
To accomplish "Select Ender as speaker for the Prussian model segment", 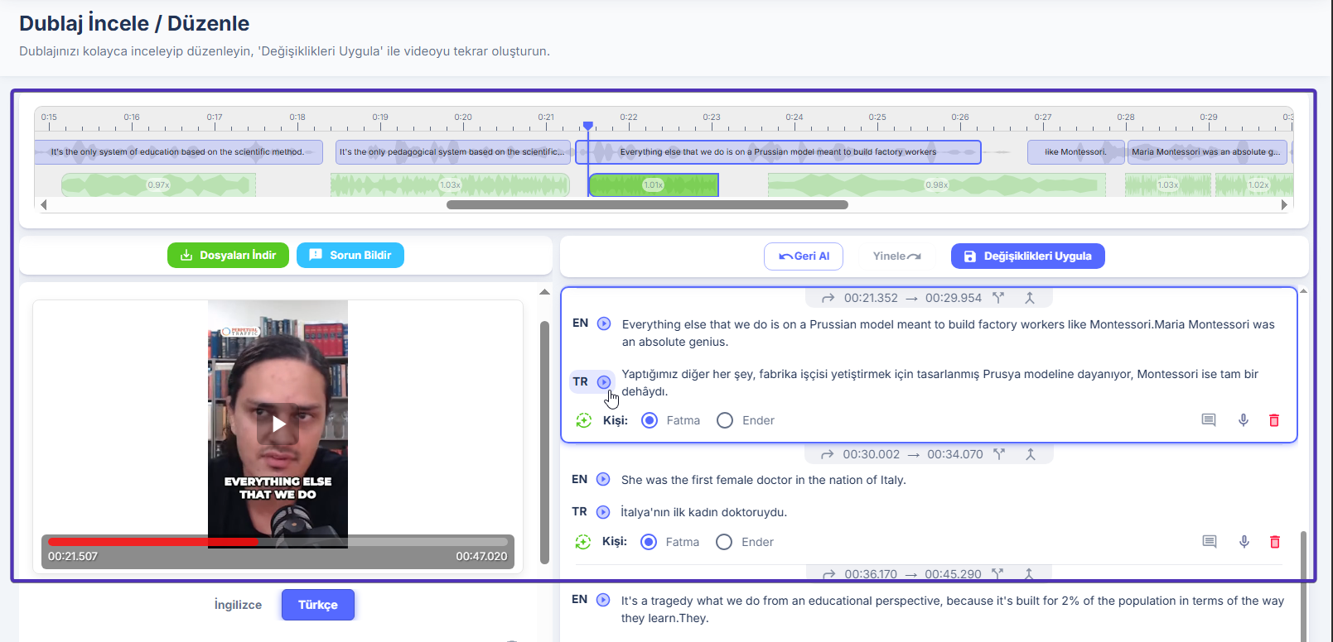I will coord(725,420).
